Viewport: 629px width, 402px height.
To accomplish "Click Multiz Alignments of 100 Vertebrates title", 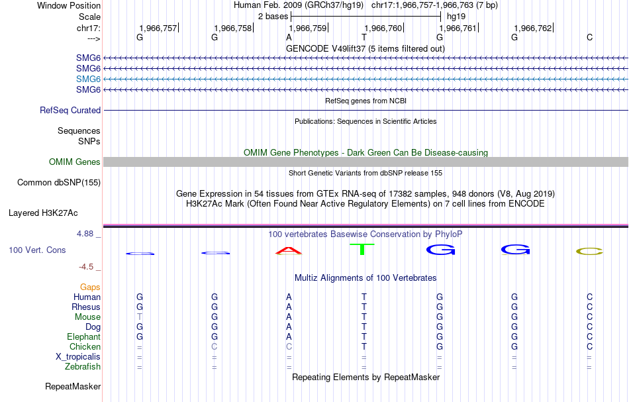I will click(365, 277).
